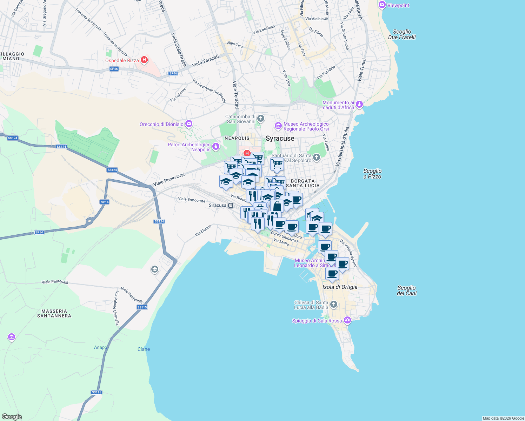525x421 pixels.
Task: Click the Ospedale Rizza hospital marker
Action: point(144,60)
